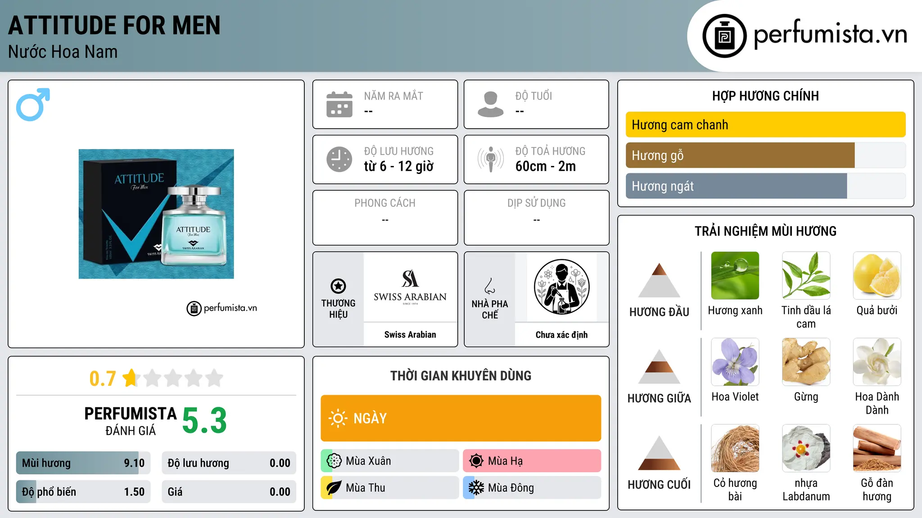Click the Swiss Arabian brand logo

point(410,287)
